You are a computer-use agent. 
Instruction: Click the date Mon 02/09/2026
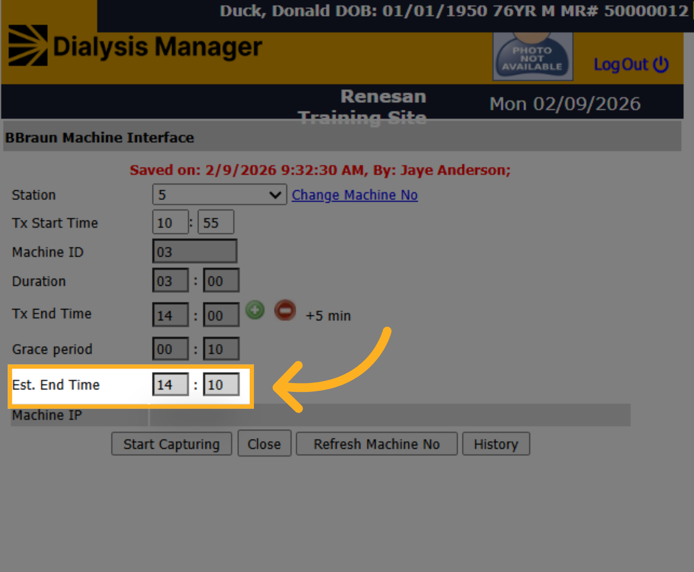(x=565, y=104)
